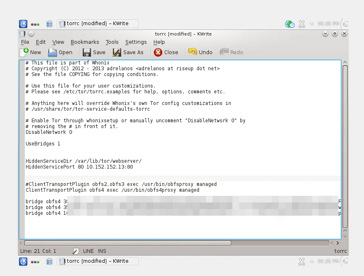Open the View menu
Image resolution: width=364 pixels, height=276 pixels.
click(58, 42)
